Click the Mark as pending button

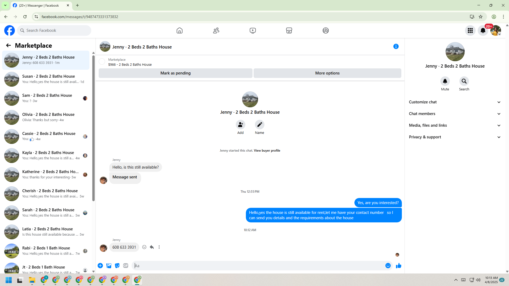(175, 73)
